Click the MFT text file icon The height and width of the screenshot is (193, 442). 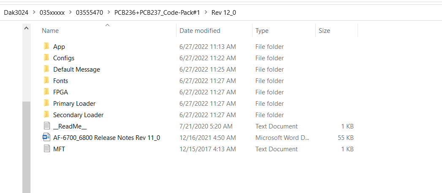pos(46,149)
